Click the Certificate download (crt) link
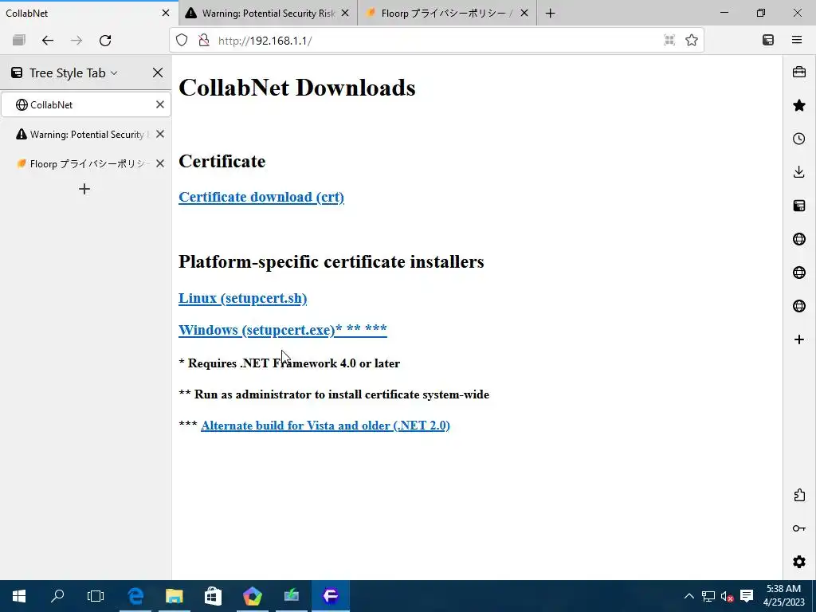This screenshot has height=612, width=816. point(261,198)
